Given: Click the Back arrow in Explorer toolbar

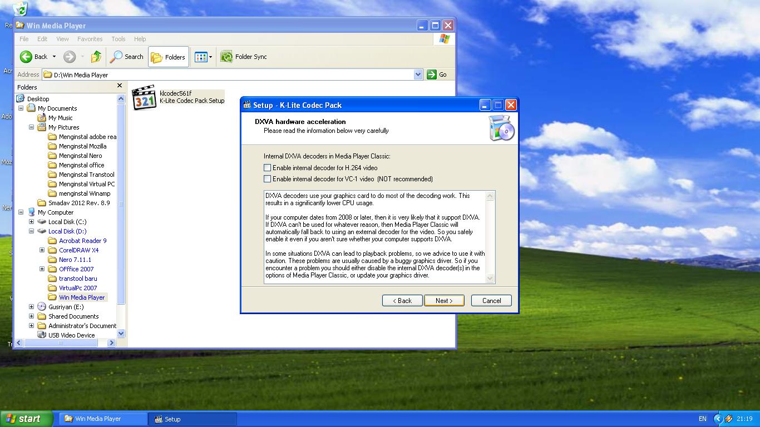Looking at the screenshot, I should pyautogui.click(x=33, y=57).
